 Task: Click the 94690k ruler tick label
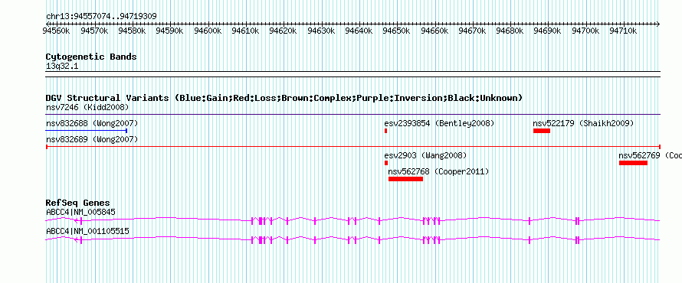point(548,31)
